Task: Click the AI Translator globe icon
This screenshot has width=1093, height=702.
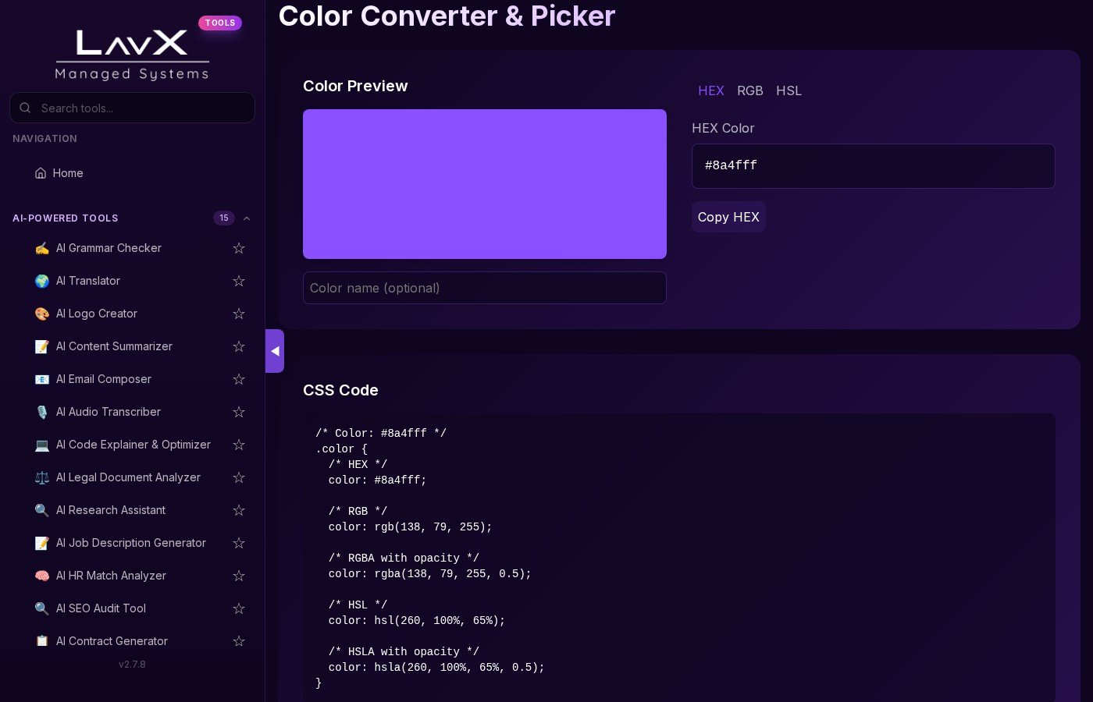Action: (42, 281)
